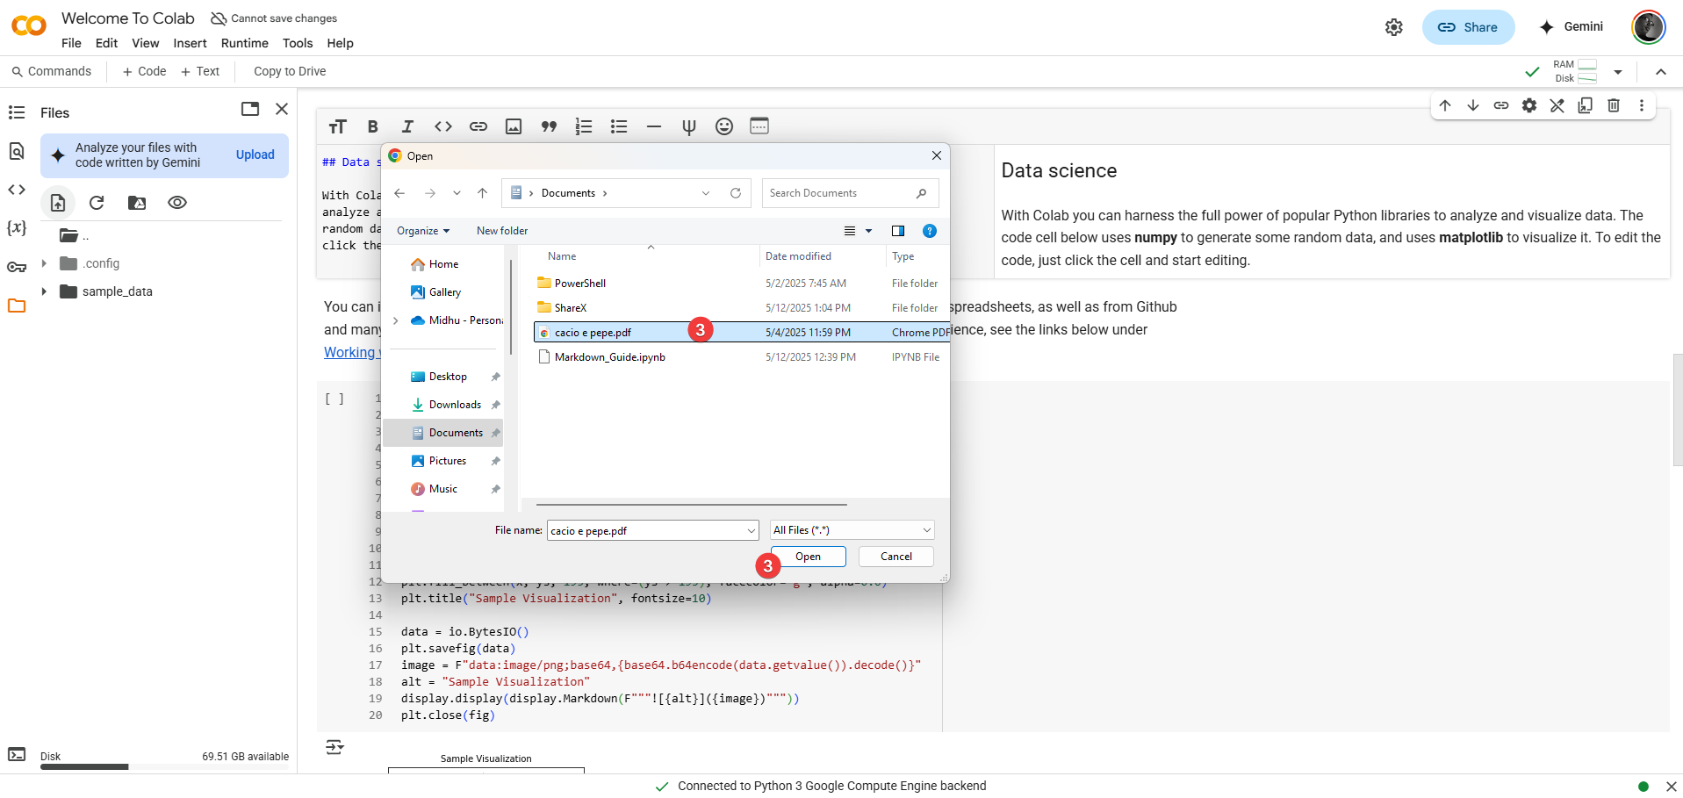Expand the address bar history dropdown
This screenshot has height=798, width=1683.
[x=706, y=193]
